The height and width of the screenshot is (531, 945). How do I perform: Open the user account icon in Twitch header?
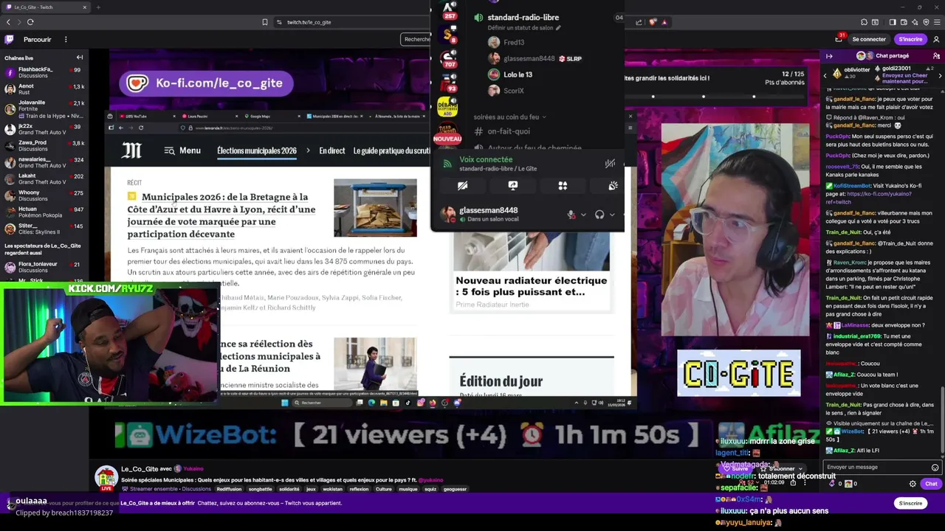click(936, 39)
